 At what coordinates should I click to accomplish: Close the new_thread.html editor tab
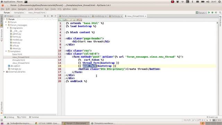pos(145,16)
